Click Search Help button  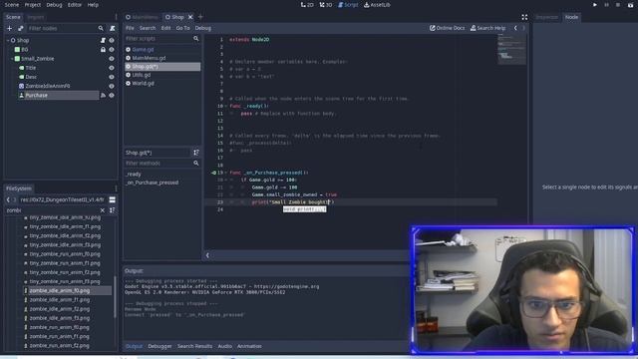tap(487, 28)
